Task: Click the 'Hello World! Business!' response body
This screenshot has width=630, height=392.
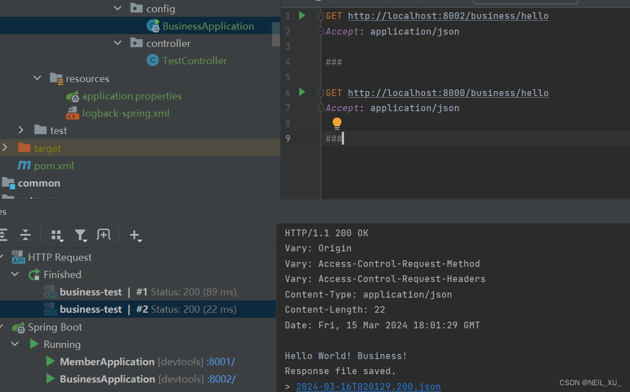Action: (346, 356)
